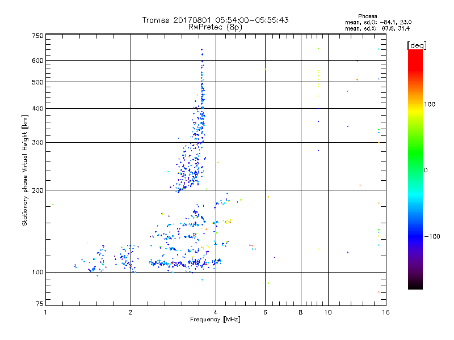This screenshot has width=454, height=340.
Task: Click the y-axis tick label '75'
Action: click(40, 304)
